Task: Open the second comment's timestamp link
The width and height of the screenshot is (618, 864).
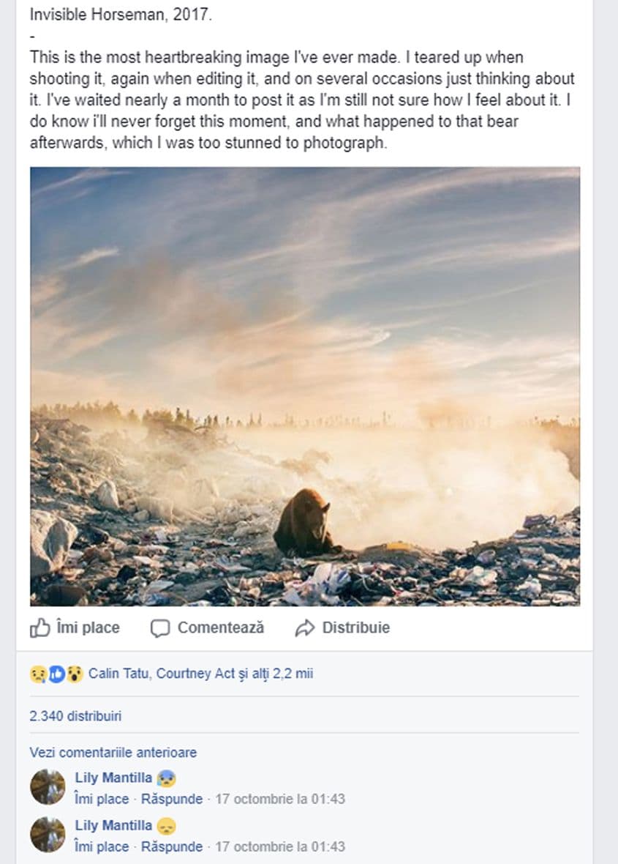Action: (280, 846)
